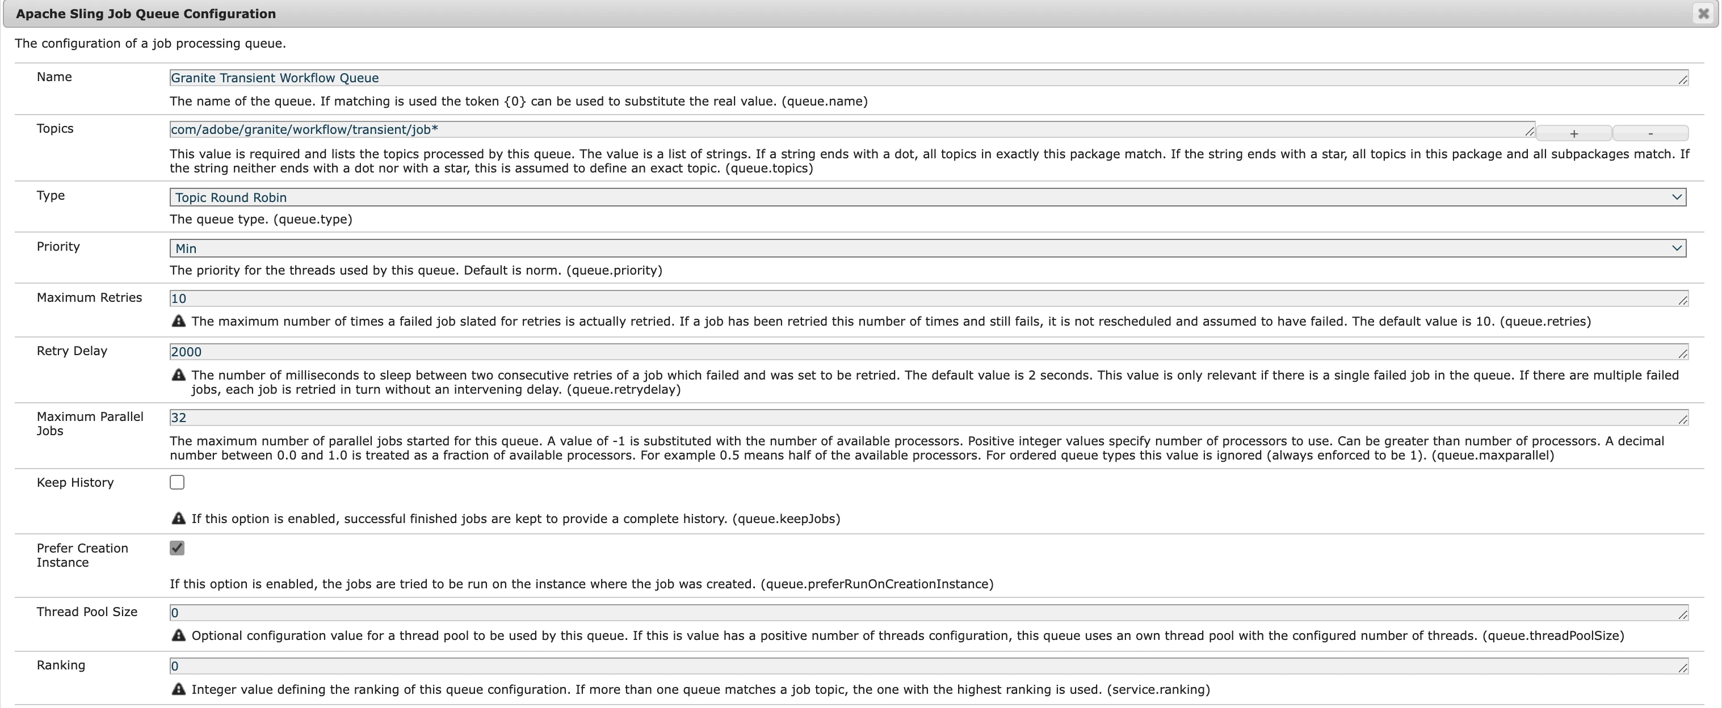
Task: Enable the Keep History checkbox
Action: coord(177,482)
